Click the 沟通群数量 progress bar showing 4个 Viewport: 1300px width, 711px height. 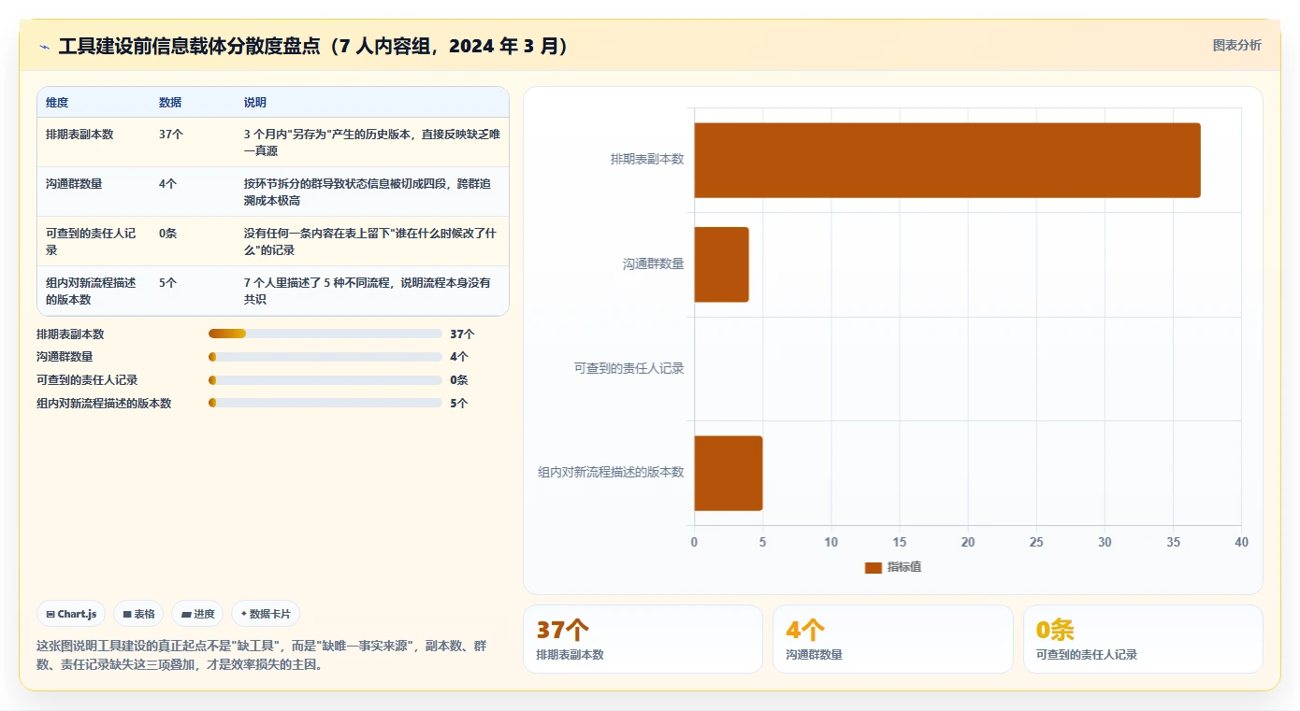[x=325, y=357]
